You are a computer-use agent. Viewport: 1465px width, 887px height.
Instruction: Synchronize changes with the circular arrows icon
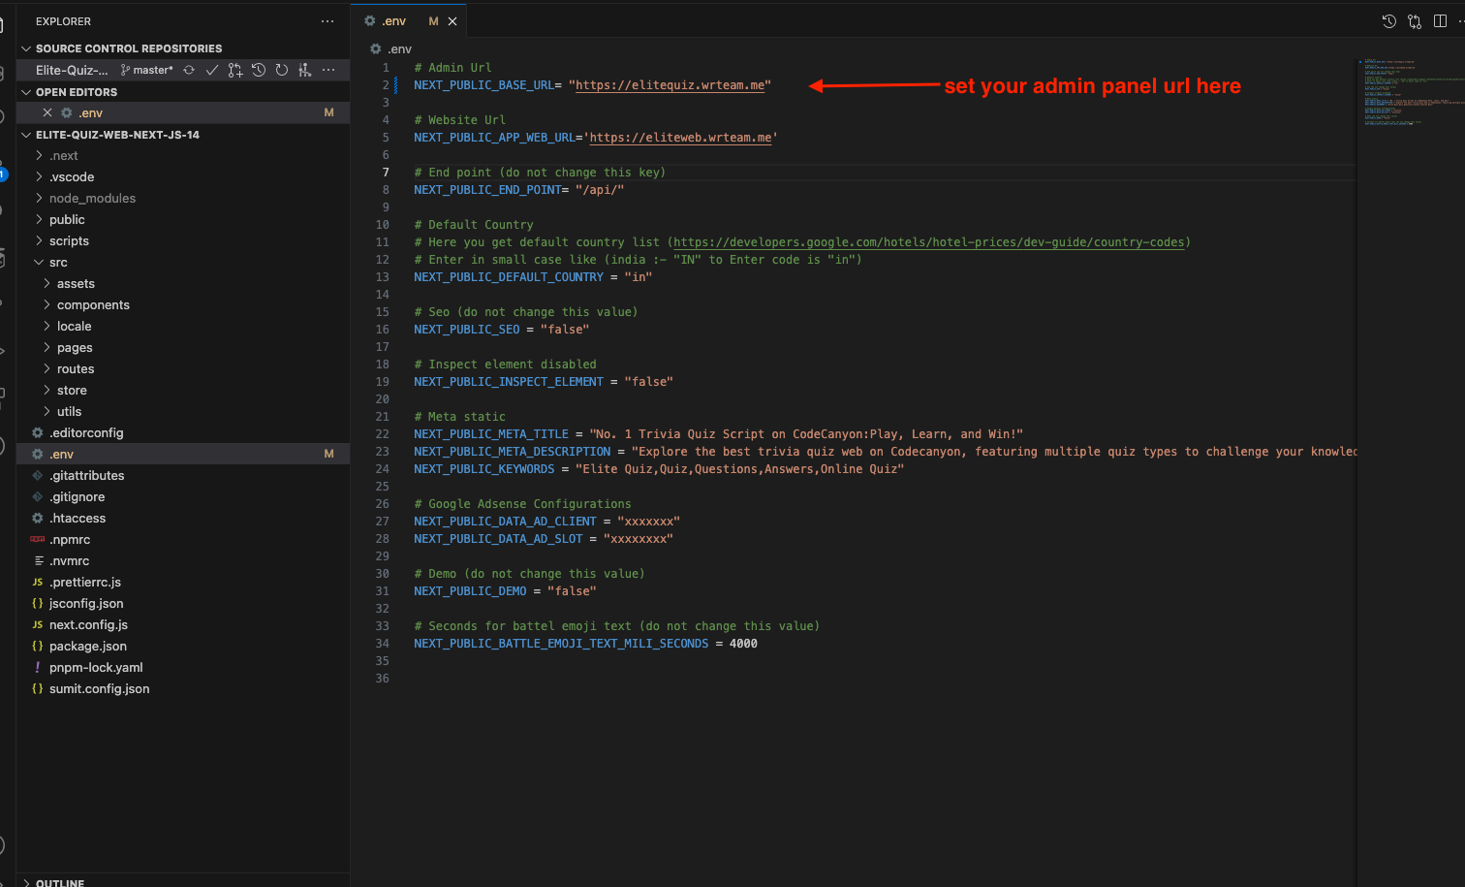pyautogui.click(x=189, y=70)
